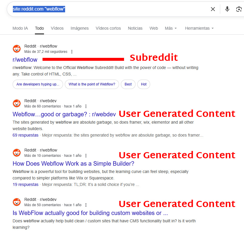The height and width of the screenshot is (232, 244).
Task: Expand the Herramientas dropdown
Action: pos(199,28)
